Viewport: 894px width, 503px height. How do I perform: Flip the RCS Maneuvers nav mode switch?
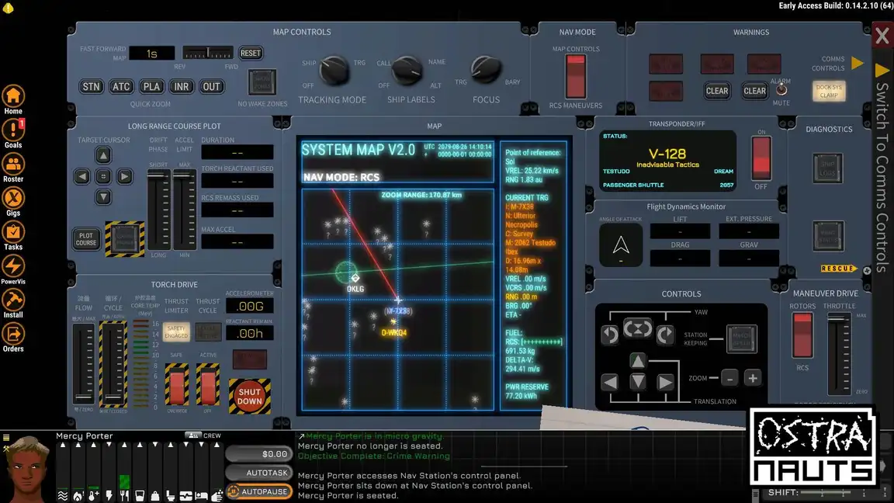[x=575, y=76]
